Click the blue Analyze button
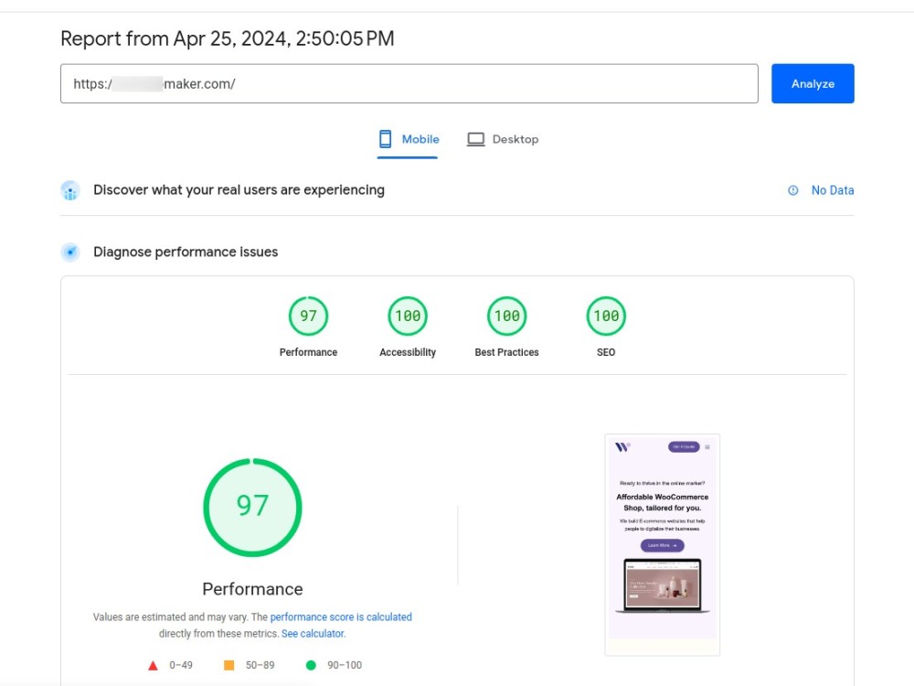Screen dimensions: 914x686 click(x=813, y=83)
